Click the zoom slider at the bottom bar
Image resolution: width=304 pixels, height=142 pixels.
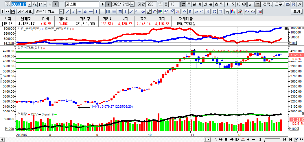[272, 139]
